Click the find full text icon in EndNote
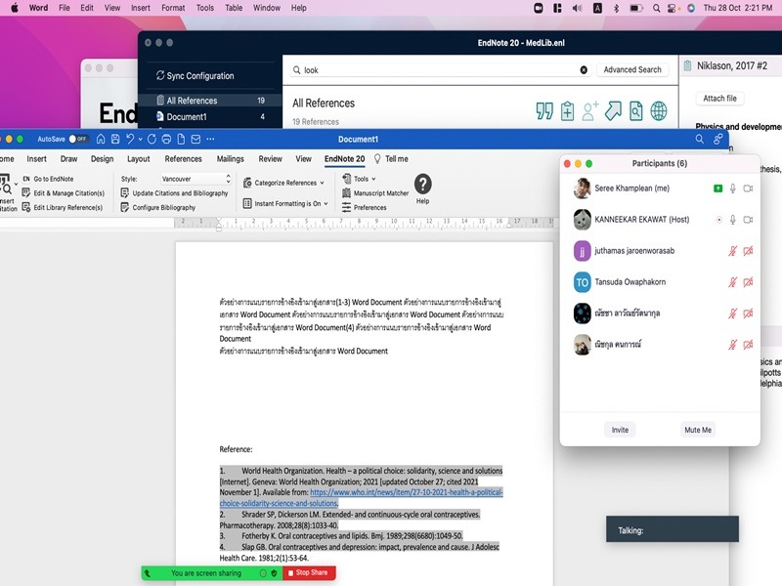The height and width of the screenshot is (586, 782). (x=636, y=111)
